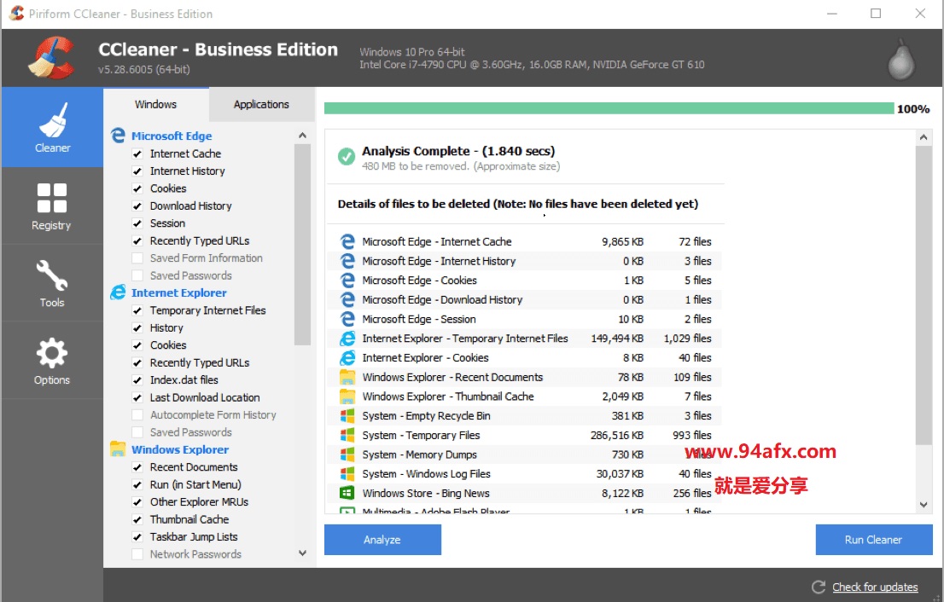Select Microsoft Edge - Cookies result row

(525, 281)
